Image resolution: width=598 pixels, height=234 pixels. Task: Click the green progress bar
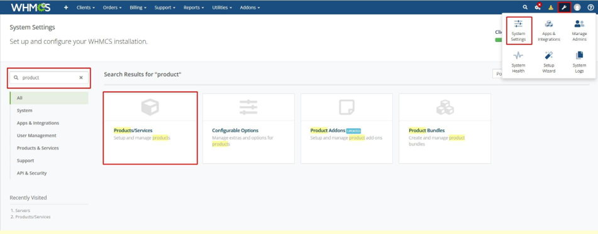[499, 40]
